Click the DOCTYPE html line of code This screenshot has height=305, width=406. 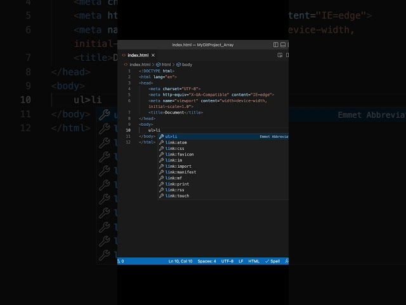(157, 71)
